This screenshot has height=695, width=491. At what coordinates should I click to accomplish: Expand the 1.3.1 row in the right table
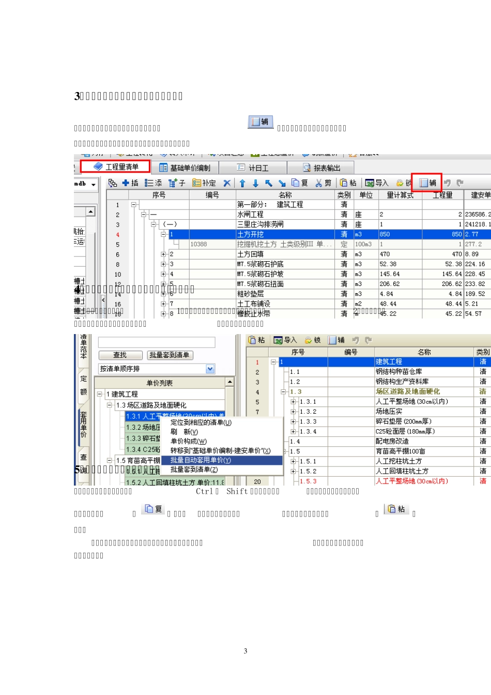click(x=293, y=402)
